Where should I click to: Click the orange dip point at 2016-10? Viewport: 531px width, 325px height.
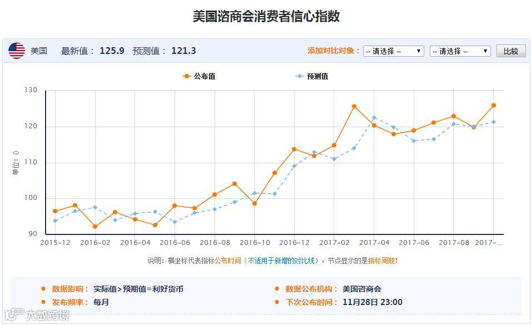tap(255, 203)
